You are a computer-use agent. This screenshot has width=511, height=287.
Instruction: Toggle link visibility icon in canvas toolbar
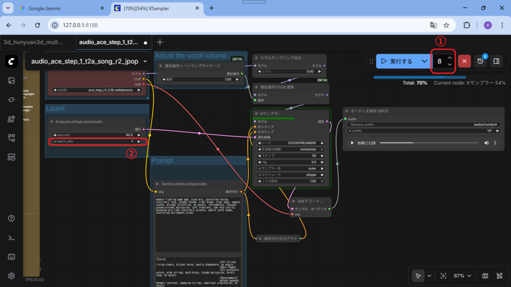500,276
